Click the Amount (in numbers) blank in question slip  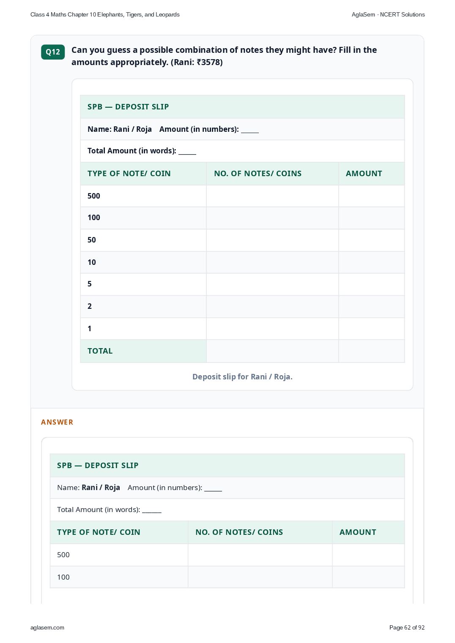250,130
